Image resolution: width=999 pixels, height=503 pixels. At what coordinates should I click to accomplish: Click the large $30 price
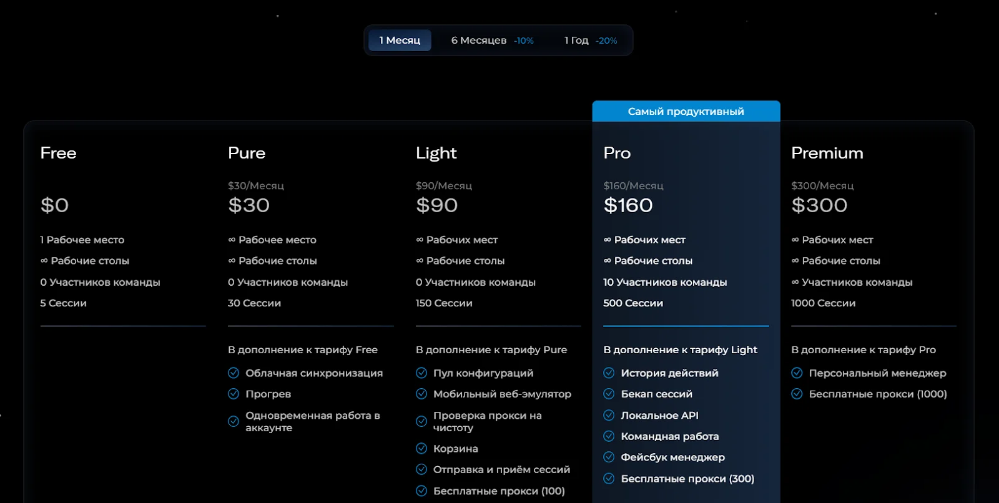coord(249,205)
